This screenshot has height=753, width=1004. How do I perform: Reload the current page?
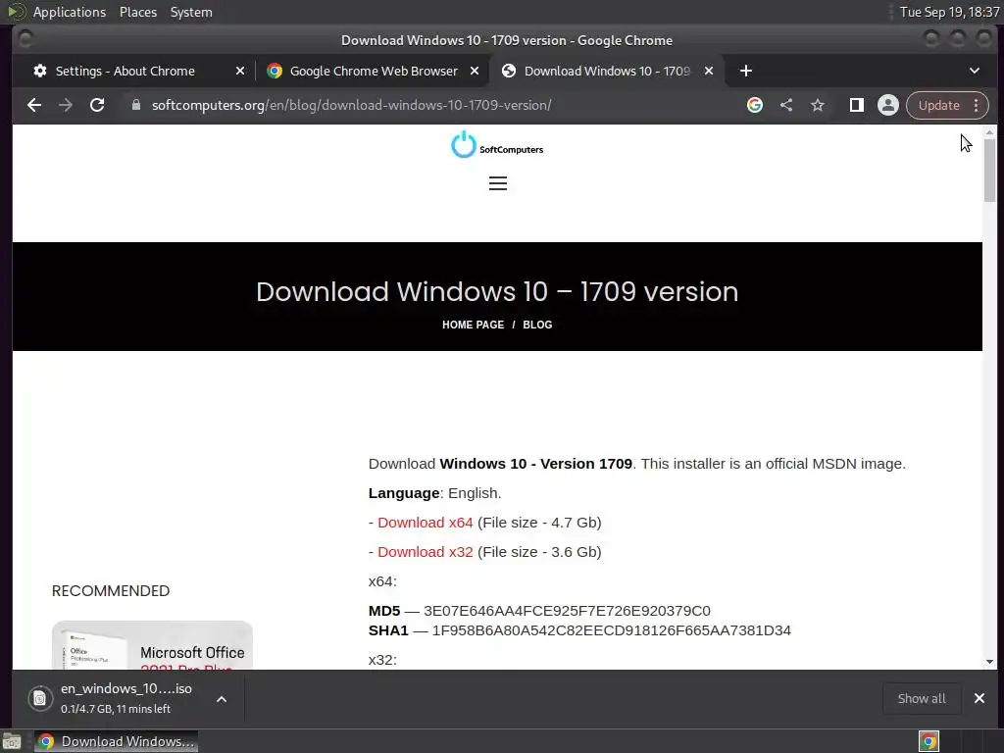pos(97,105)
